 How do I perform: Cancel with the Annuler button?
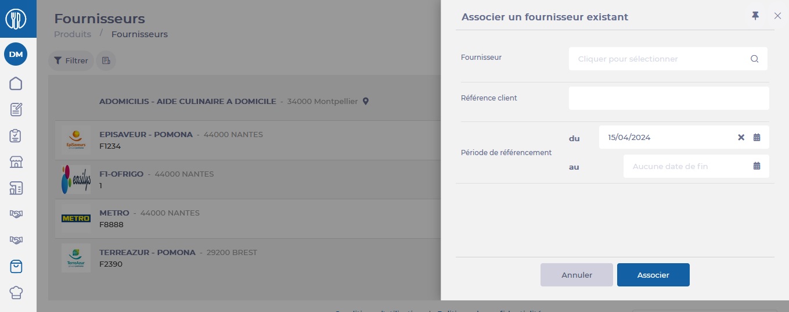click(x=577, y=275)
